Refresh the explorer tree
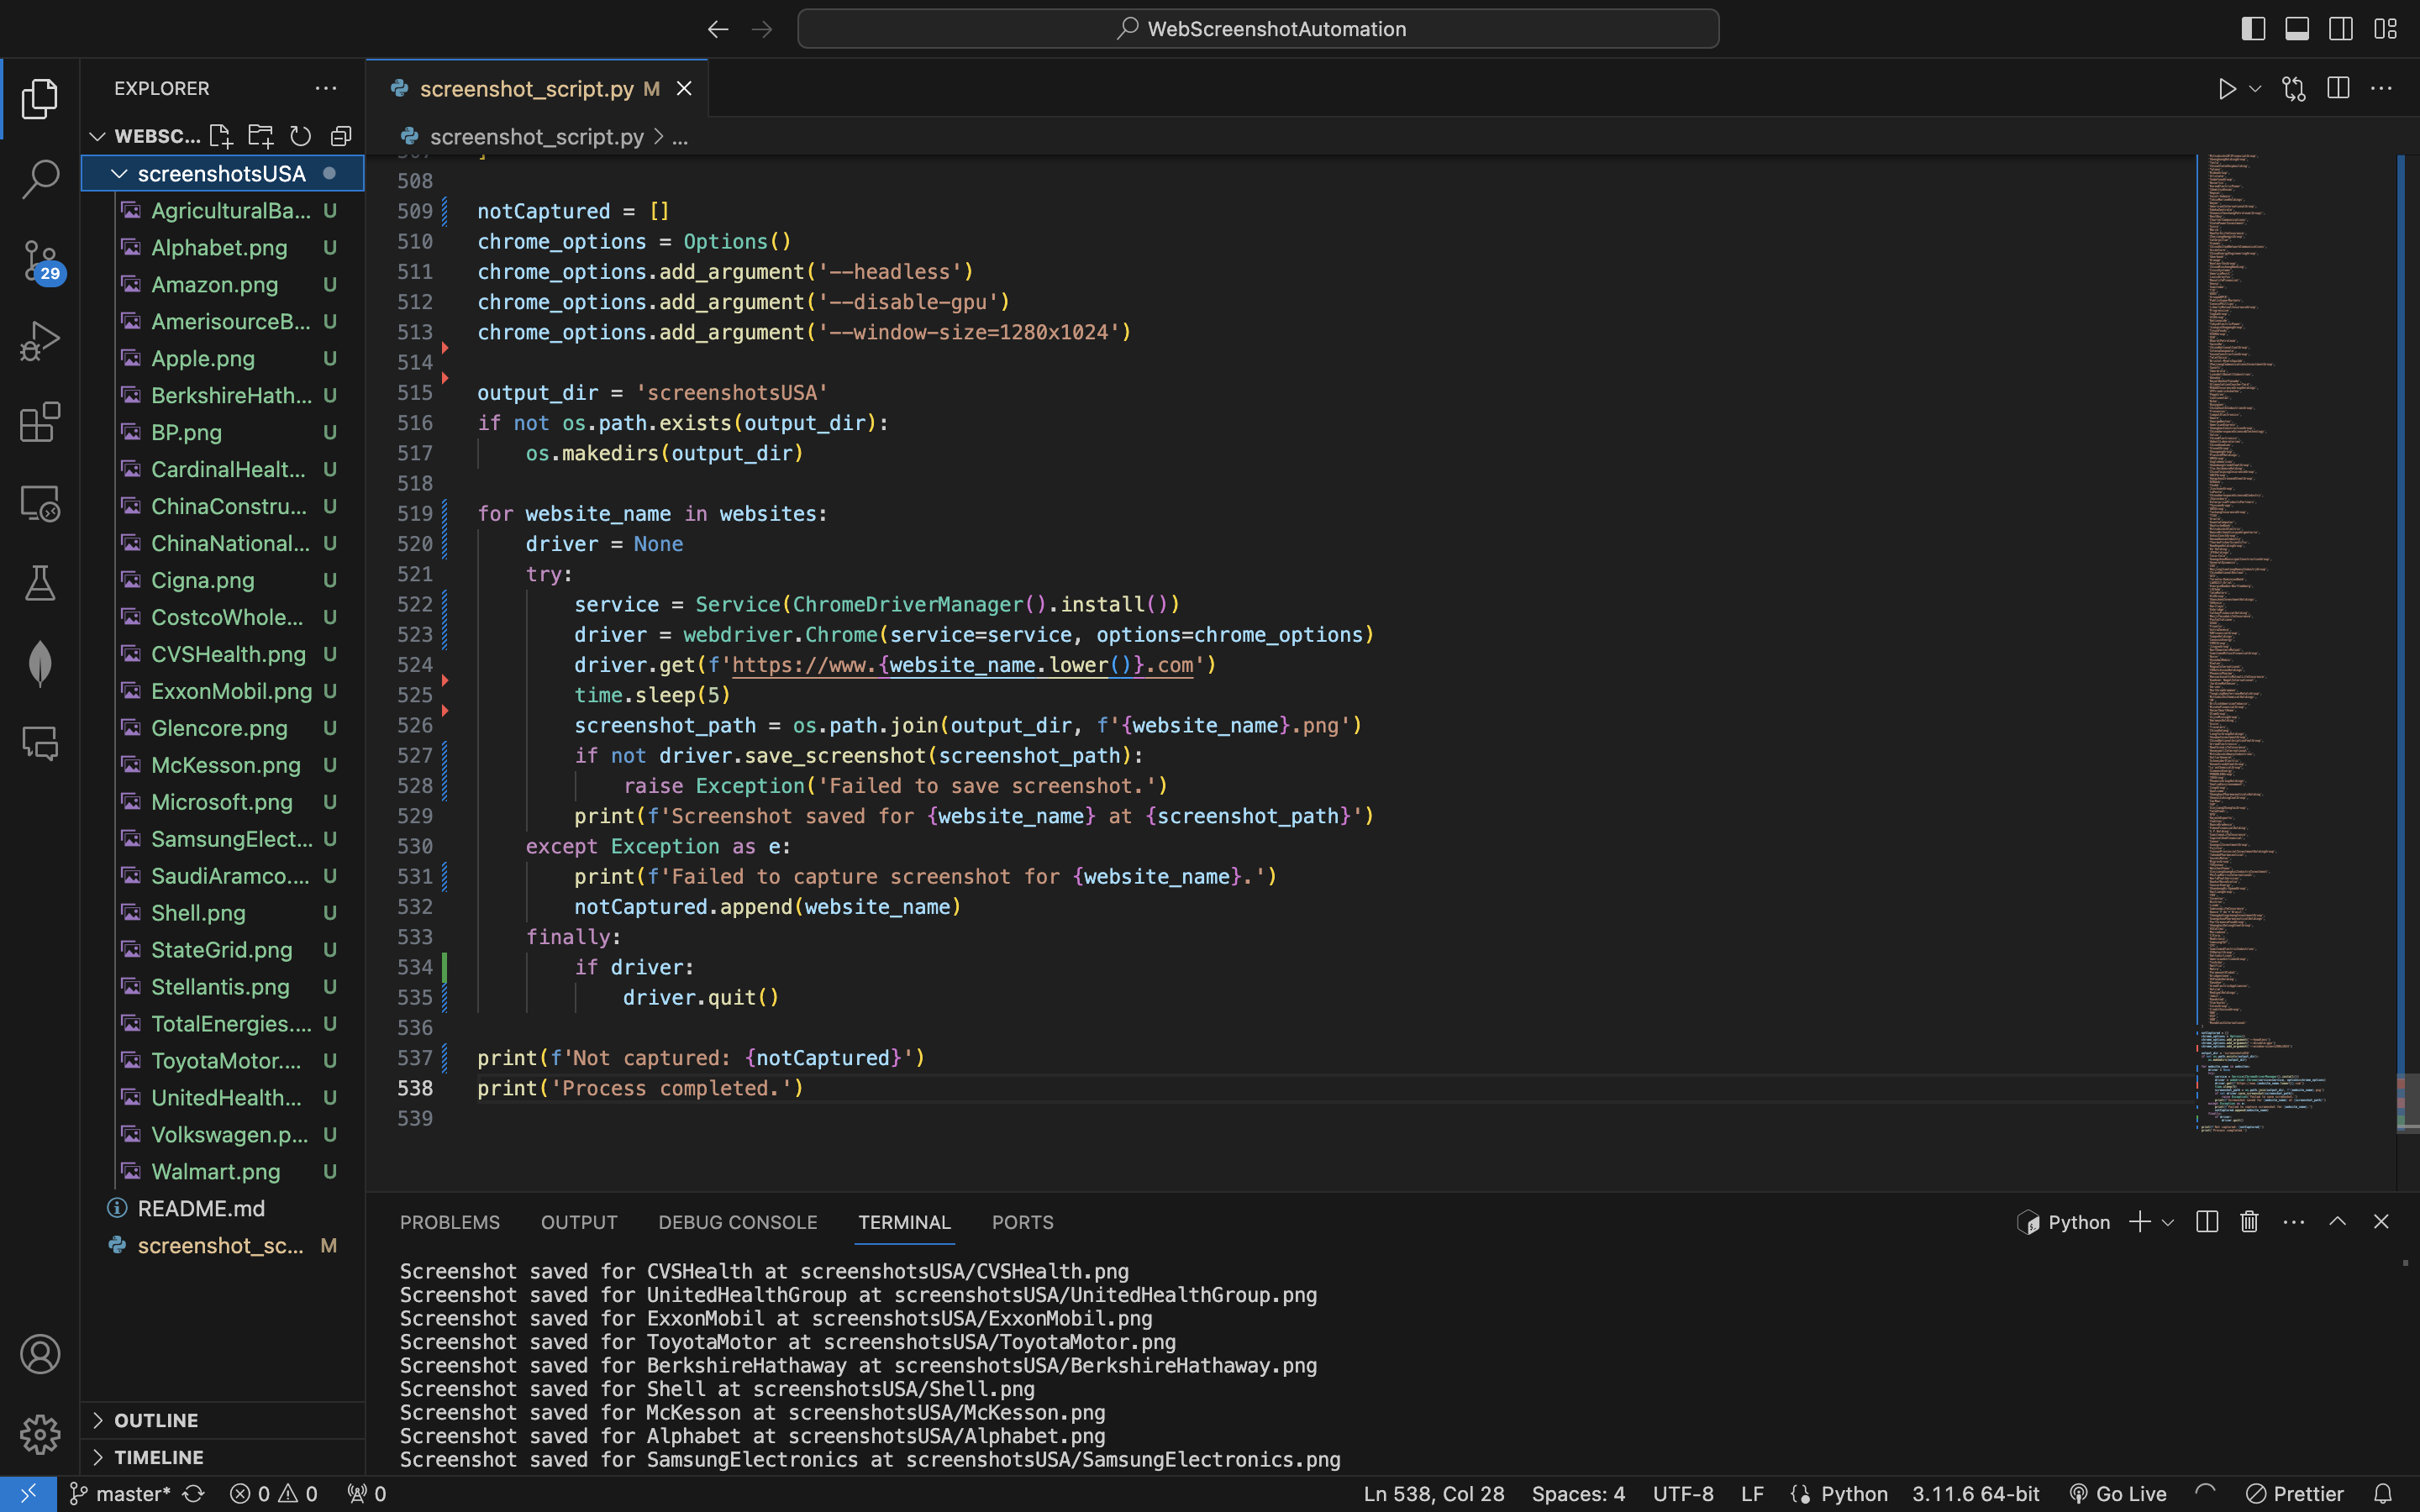The height and width of the screenshot is (1512, 2420). [x=300, y=135]
